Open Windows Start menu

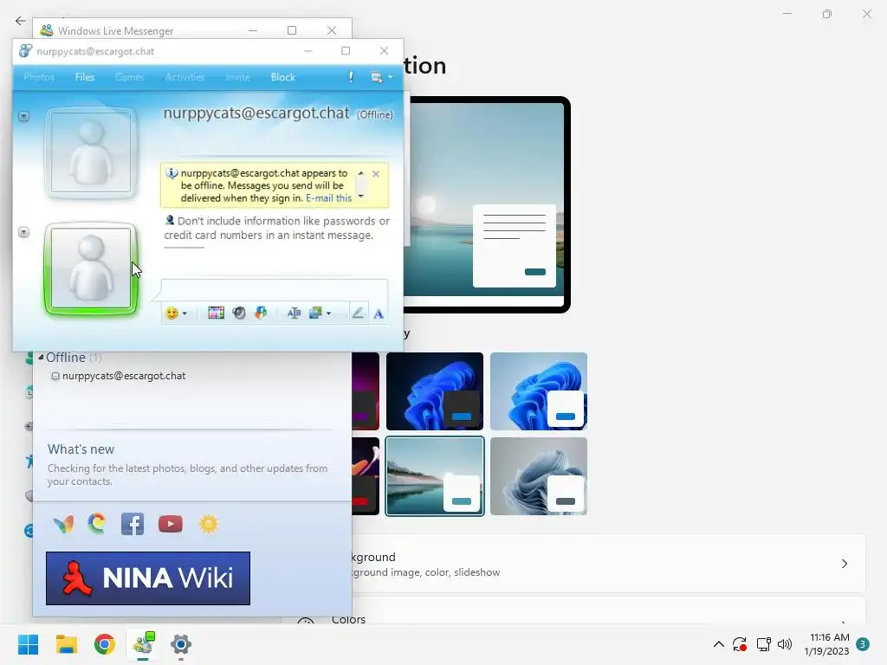28,644
